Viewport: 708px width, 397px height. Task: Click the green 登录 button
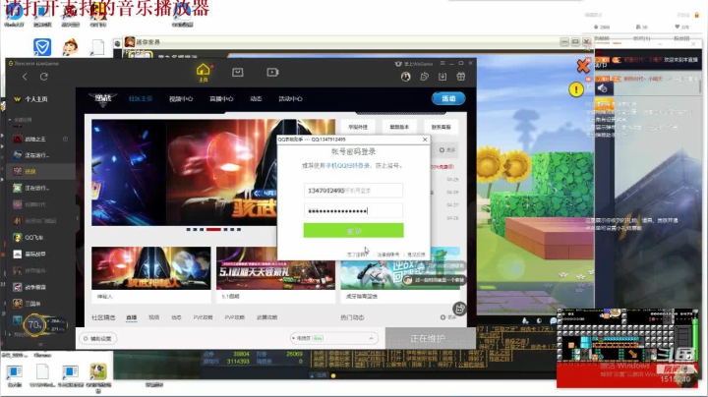pos(353,231)
